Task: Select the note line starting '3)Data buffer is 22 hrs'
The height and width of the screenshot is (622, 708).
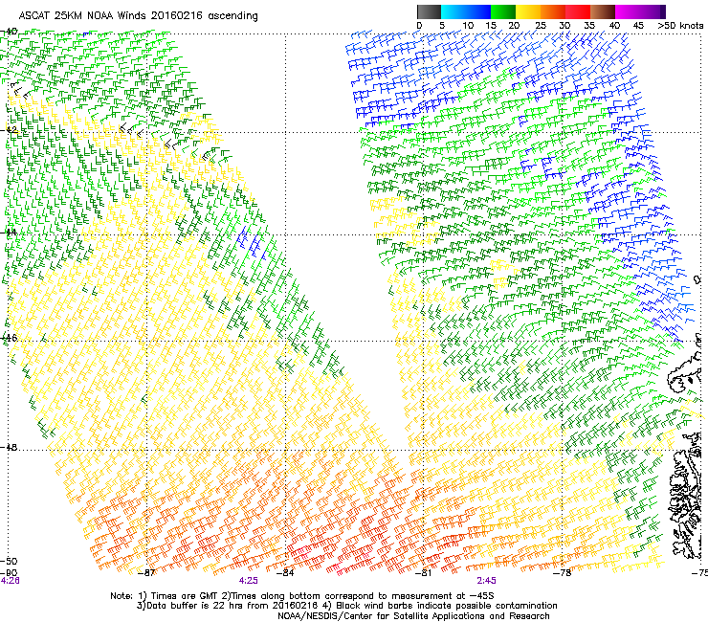Action: click(x=346, y=606)
